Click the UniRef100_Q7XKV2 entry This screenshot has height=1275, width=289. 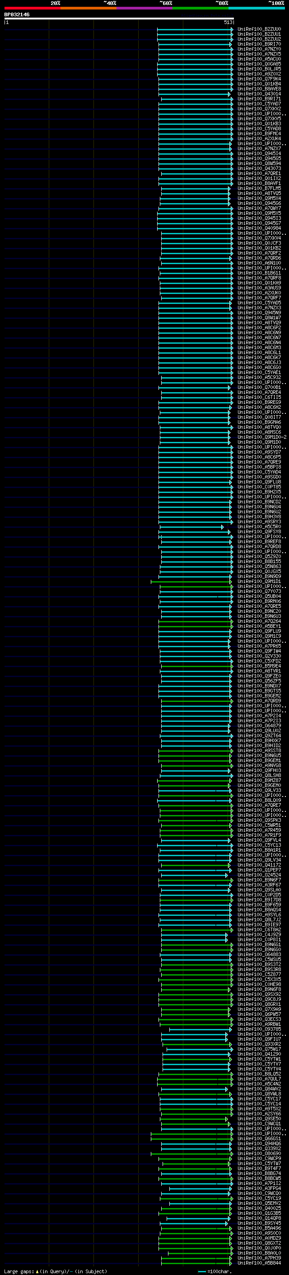[259, 109]
